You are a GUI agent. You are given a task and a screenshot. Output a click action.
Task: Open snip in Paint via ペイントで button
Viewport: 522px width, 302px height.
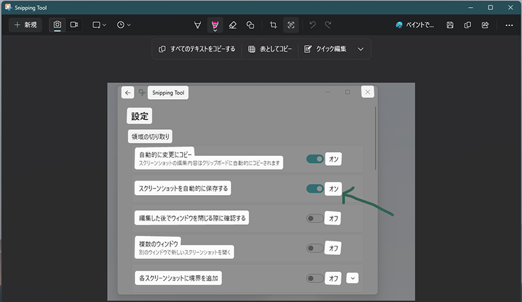(415, 25)
